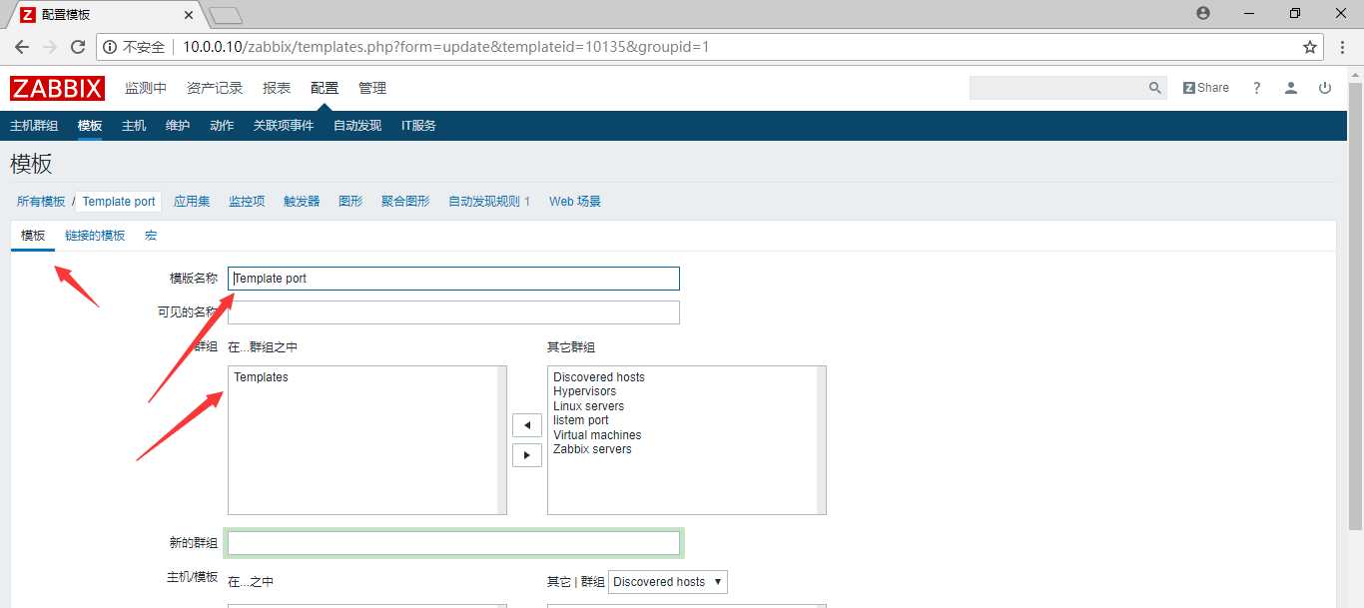The image size is (1364, 608).
Task: Move group left with arrow button
Action: point(526,425)
